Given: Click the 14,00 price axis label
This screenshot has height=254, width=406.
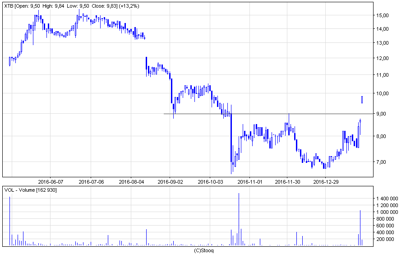Looking at the screenshot, I should pyautogui.click(x=382, y=29).
